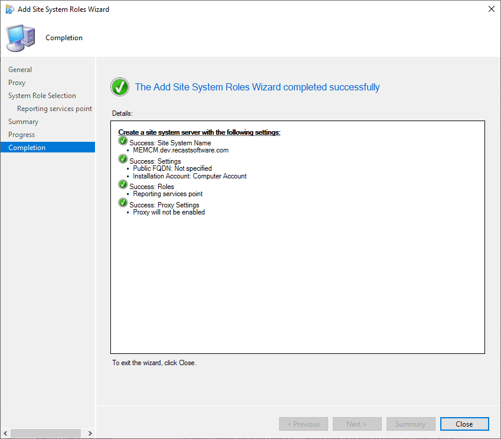Viewport: 501px width, 439px height.
Task: Click the grayed-out Summary button
Action: pyautogui.click(x=410, y=424)
